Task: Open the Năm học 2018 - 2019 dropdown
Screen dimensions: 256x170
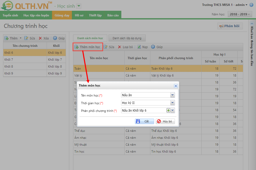Action: (x=240, y=14)
